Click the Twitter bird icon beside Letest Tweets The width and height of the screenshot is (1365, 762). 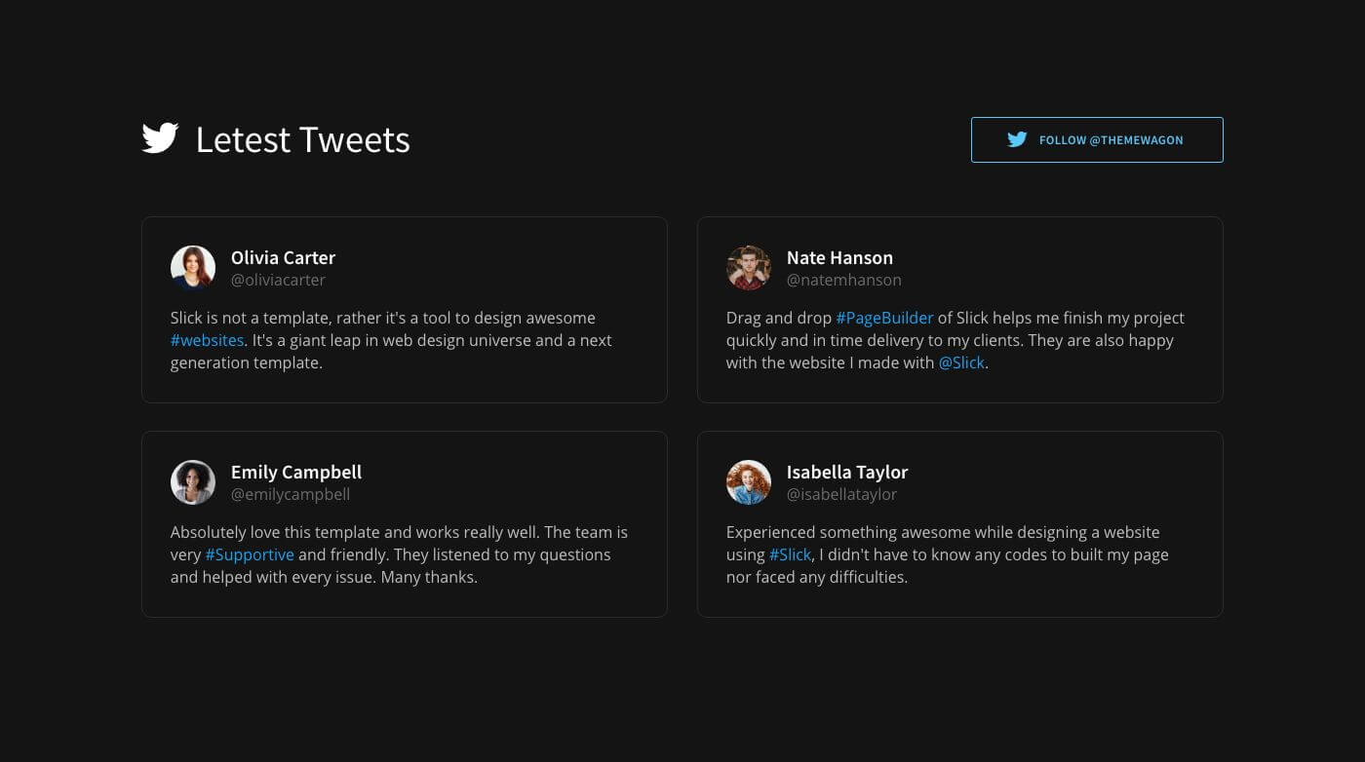(x=160, y=138)
